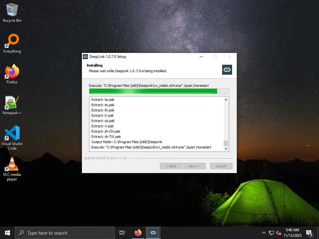Minimize the DeepLink Setup window
Screen dimensions: 319x239
(x=201, y=57)
